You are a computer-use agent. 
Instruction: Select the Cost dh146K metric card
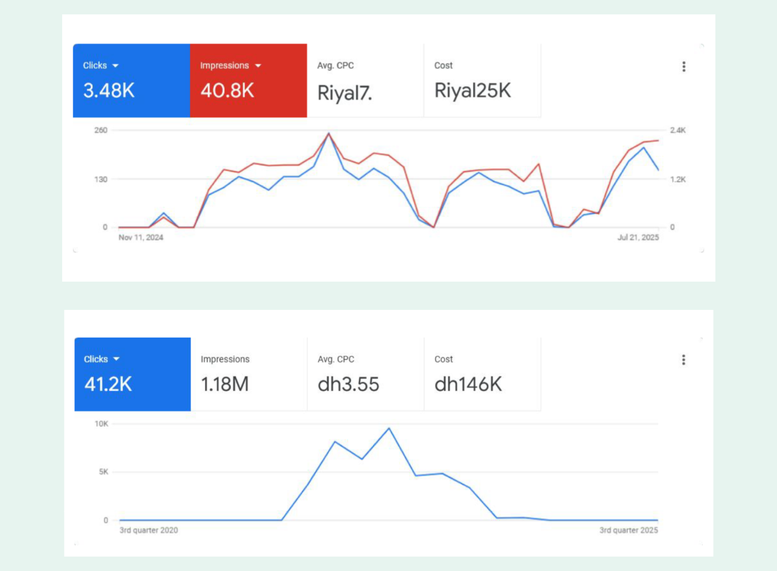click(482, 374)
